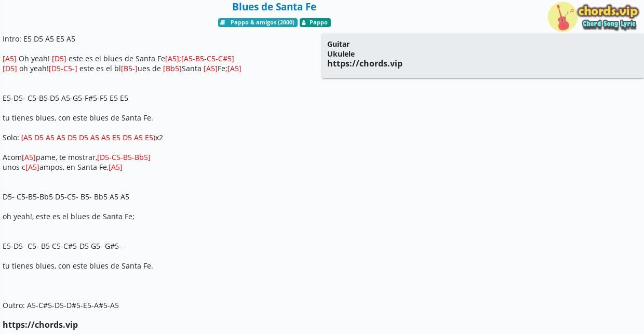This screenshot has height=334, width=644.
Task: Click the 'E5-D5- C5-B5 D5 A5-G5-F#5-F5 E5 E5' line
Action: 65,98
